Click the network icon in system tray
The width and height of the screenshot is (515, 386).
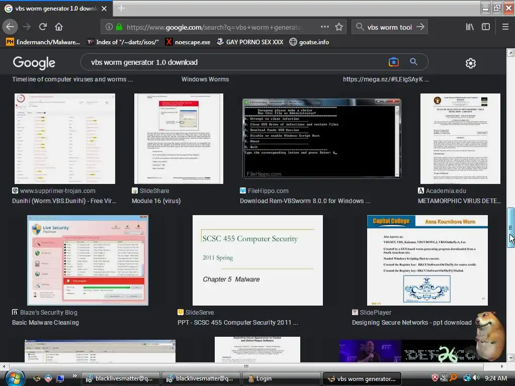click(x=467, y=378)
